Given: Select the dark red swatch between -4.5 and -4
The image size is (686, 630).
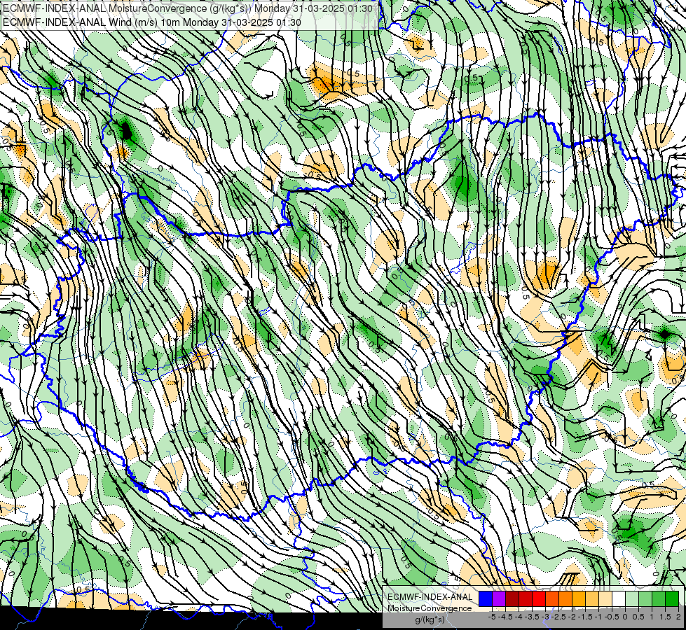Looking at the screenshot, I should 512,598.
